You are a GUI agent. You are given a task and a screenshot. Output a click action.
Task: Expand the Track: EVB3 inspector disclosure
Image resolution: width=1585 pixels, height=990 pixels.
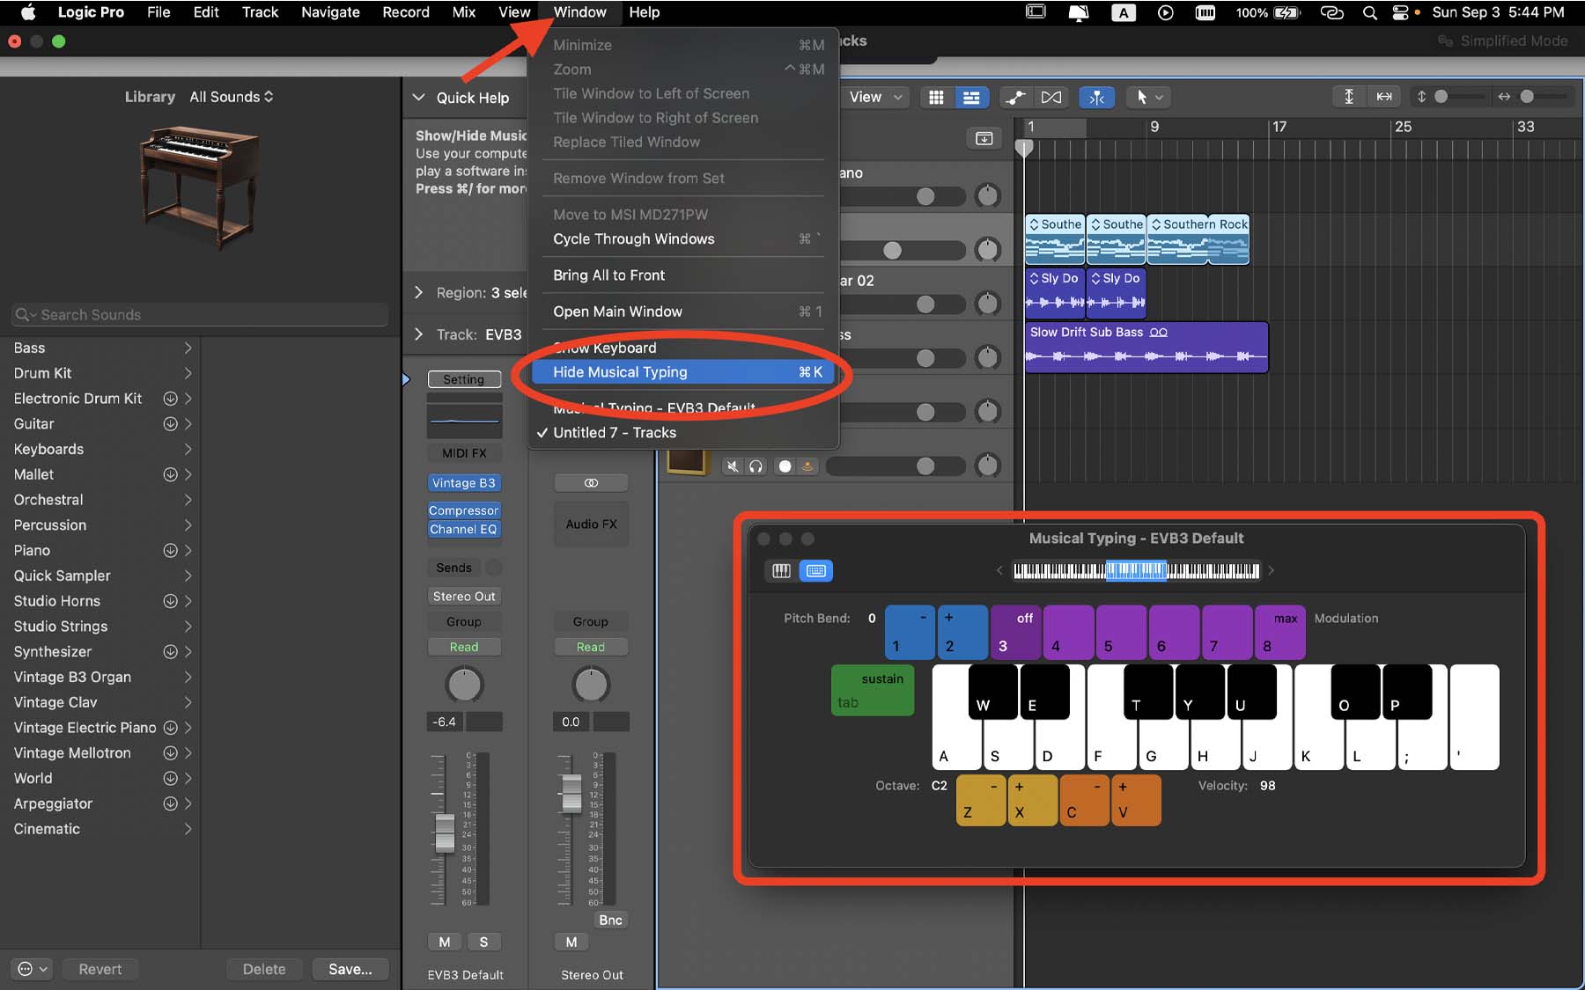click(x=419, y=334)
